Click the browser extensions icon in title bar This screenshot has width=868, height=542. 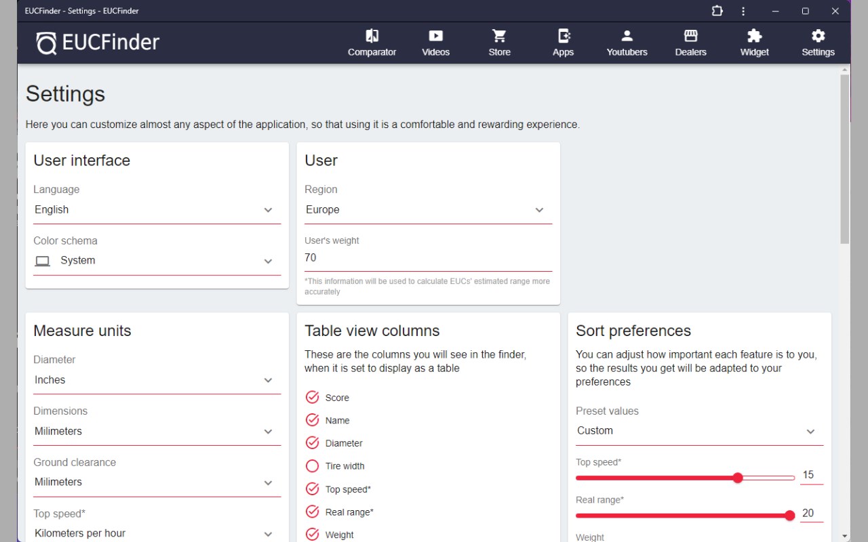(x=717, y=11)
